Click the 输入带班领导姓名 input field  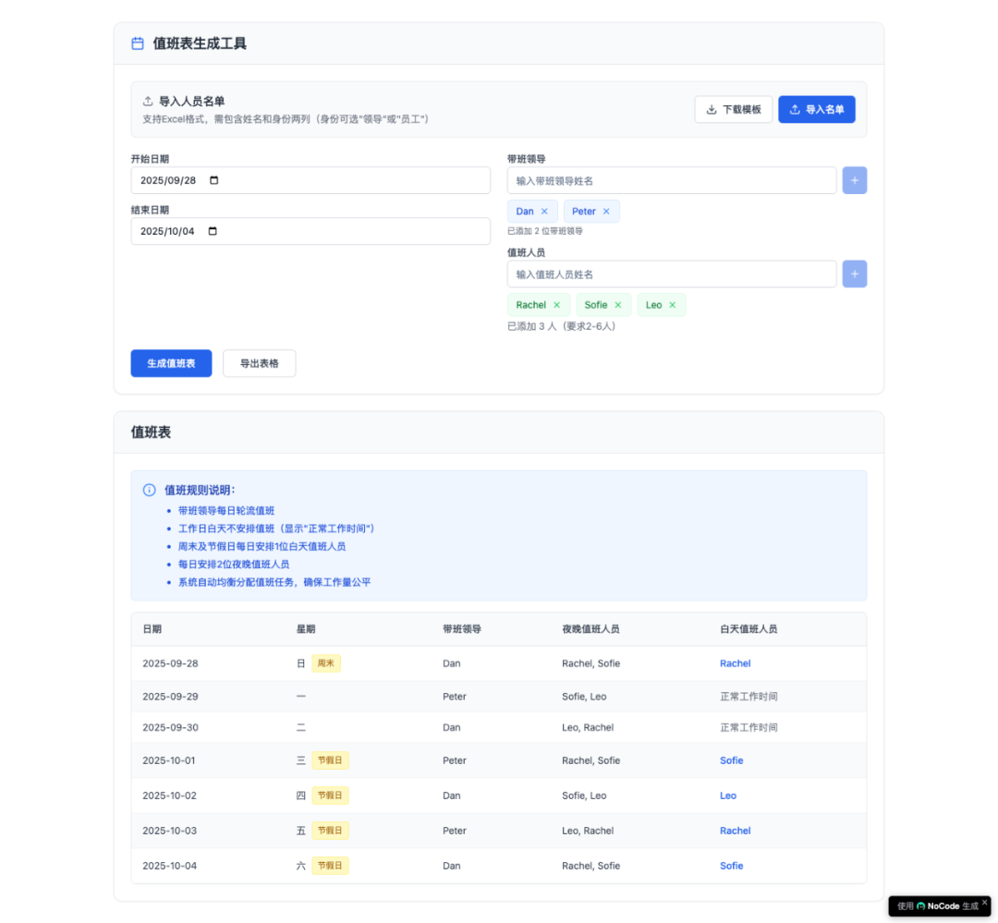(x=672, y=181)
